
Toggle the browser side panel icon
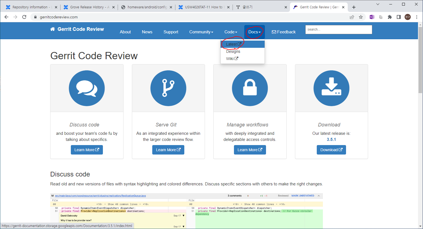399,17
